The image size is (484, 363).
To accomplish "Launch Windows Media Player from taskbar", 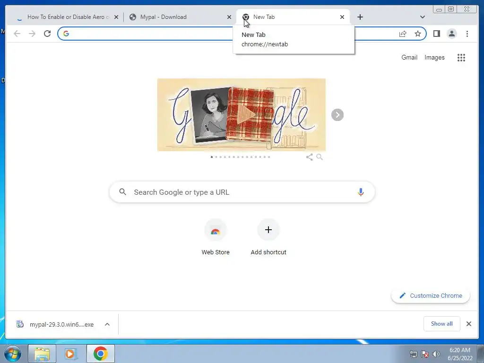I will 70,354.
